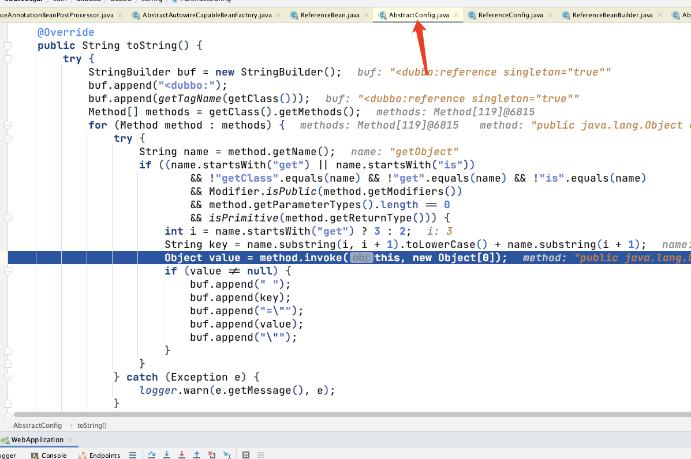The image size is (691, 459).
Task: Click the Step Into debug icon
Action: (167, 455)
